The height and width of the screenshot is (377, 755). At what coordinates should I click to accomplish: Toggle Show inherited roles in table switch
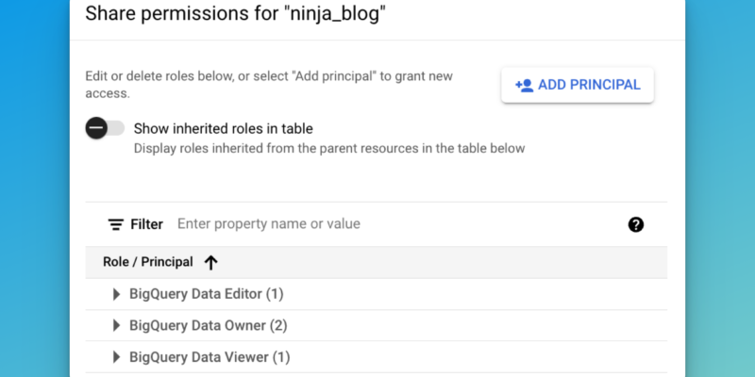point(105,128)
